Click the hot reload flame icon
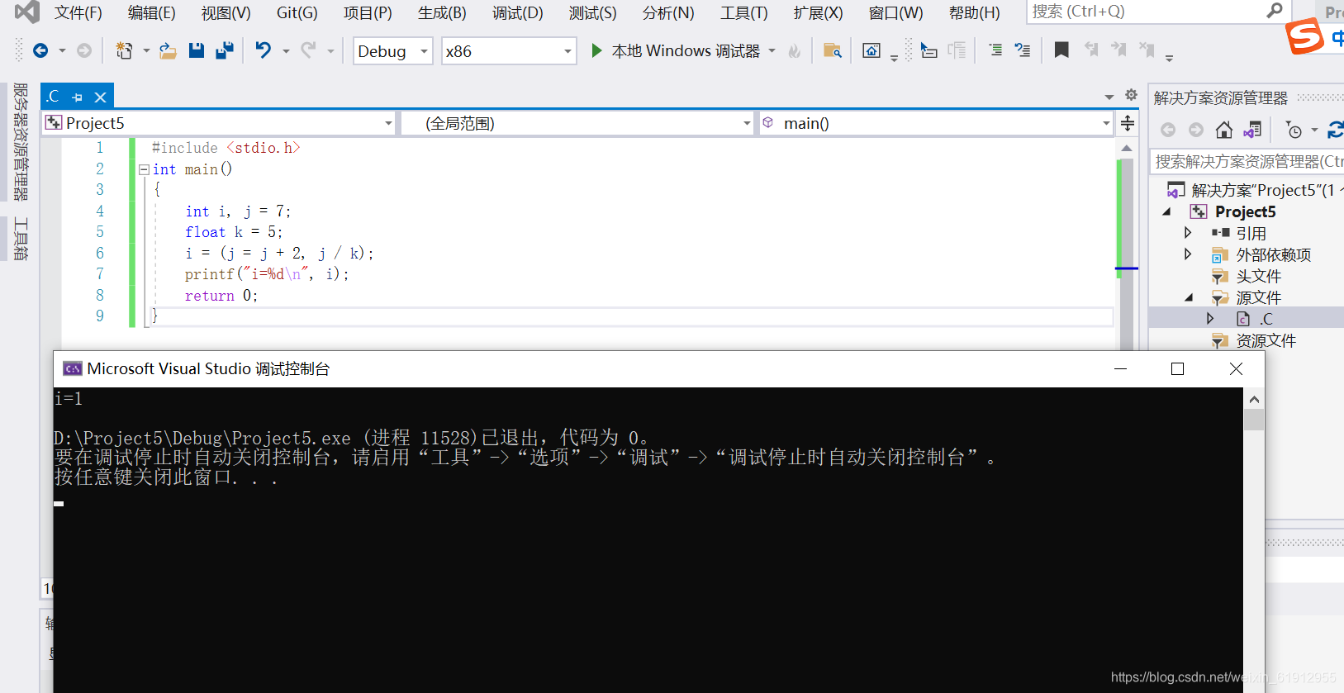 795,51
